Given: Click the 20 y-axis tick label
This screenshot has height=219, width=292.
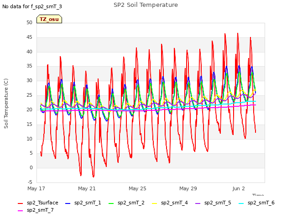Looking at the screenshot, I should click(x=29, y=109).
